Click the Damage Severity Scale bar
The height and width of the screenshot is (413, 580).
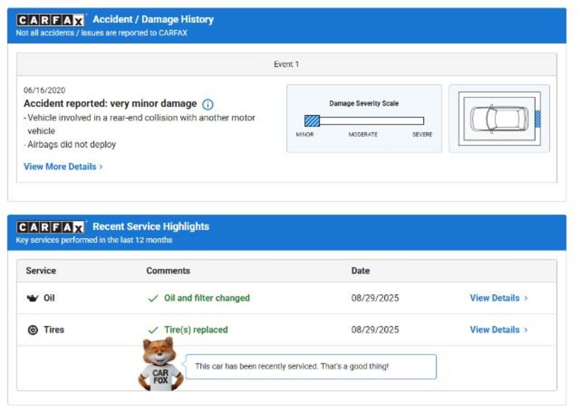364,121
